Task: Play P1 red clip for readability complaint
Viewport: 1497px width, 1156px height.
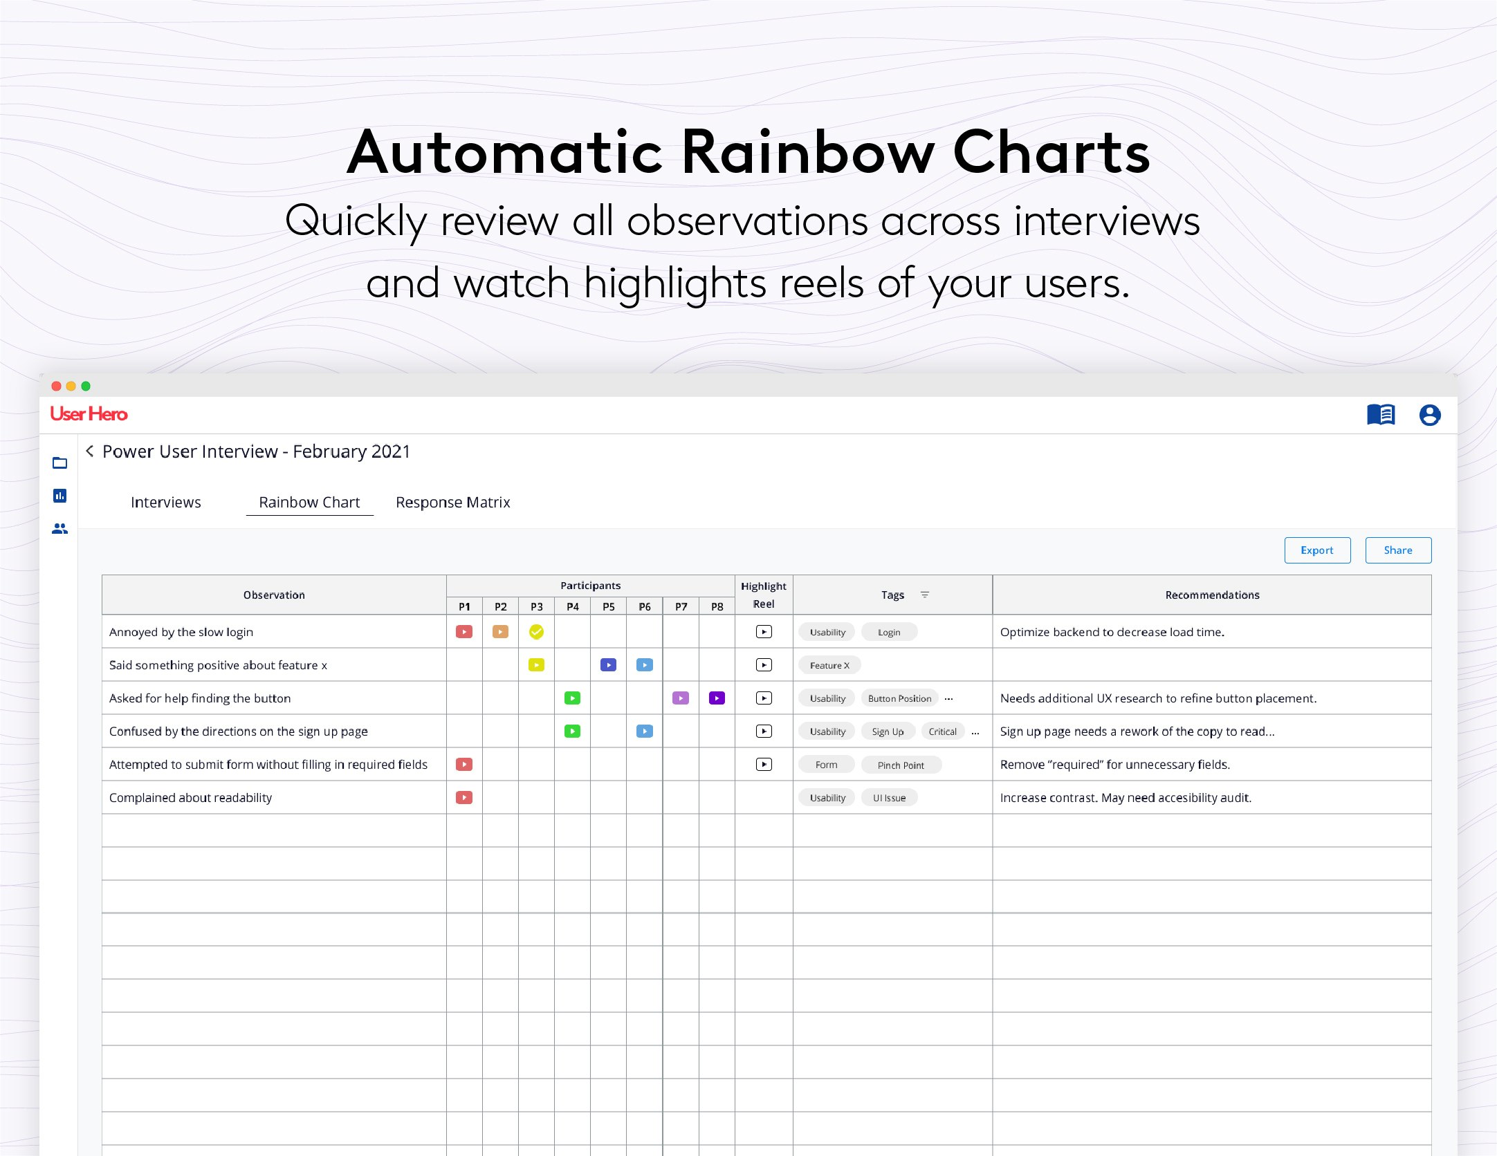Action: tap(464, 797)
